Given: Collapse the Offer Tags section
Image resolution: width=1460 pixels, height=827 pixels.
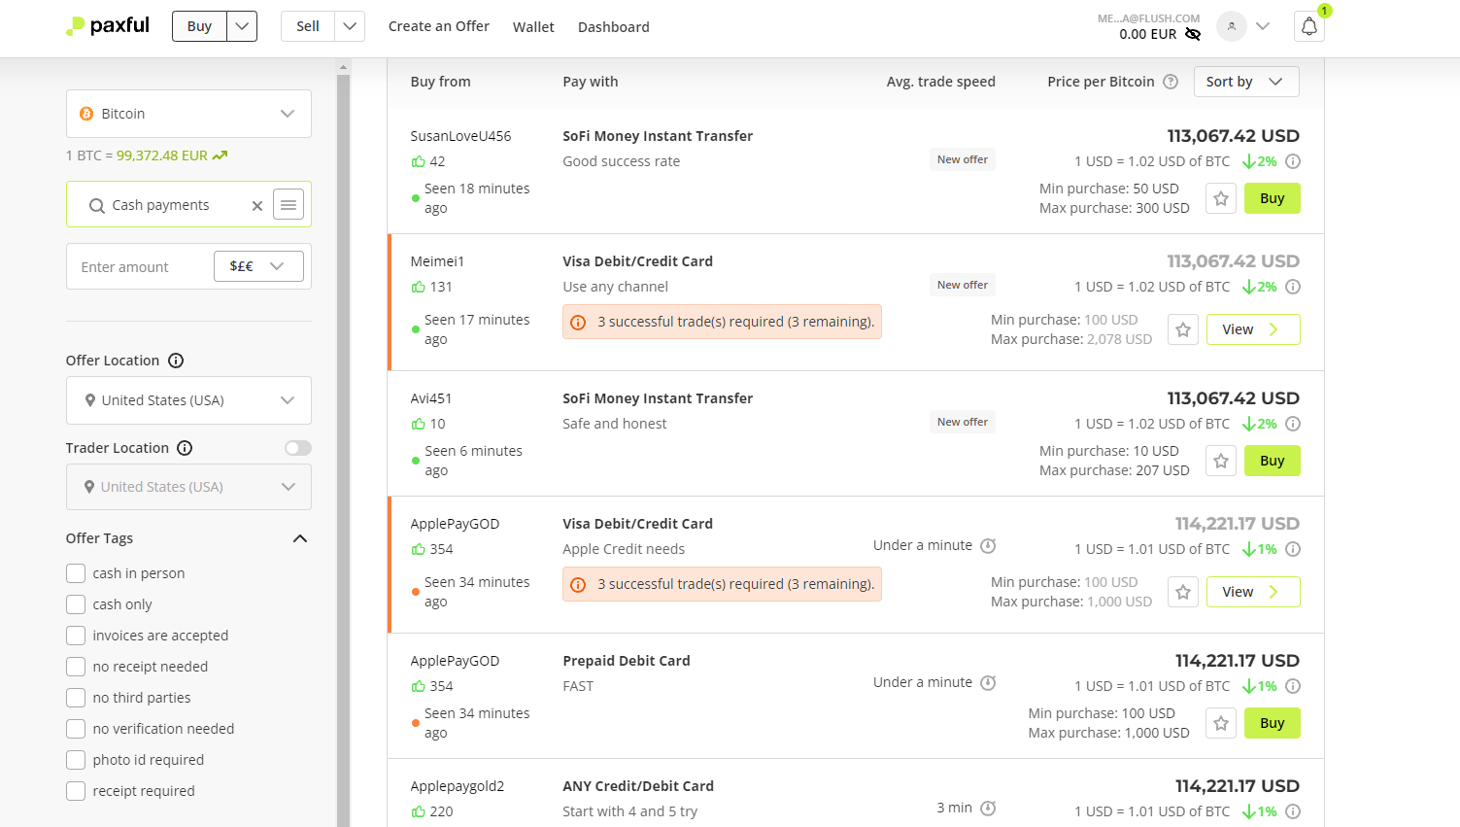Looking at the screenshot, I should click(300, 538).
